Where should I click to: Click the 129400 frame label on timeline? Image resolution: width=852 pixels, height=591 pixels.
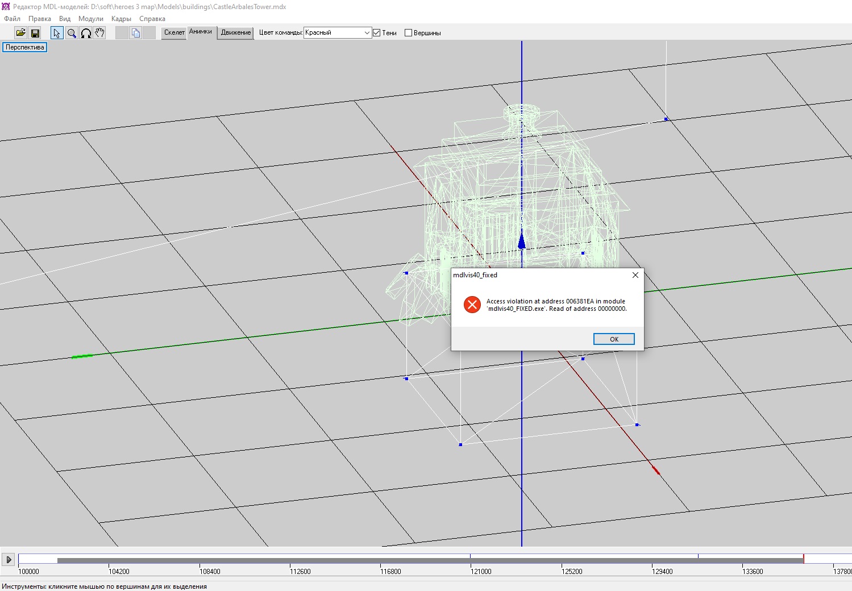click(662, 572)
